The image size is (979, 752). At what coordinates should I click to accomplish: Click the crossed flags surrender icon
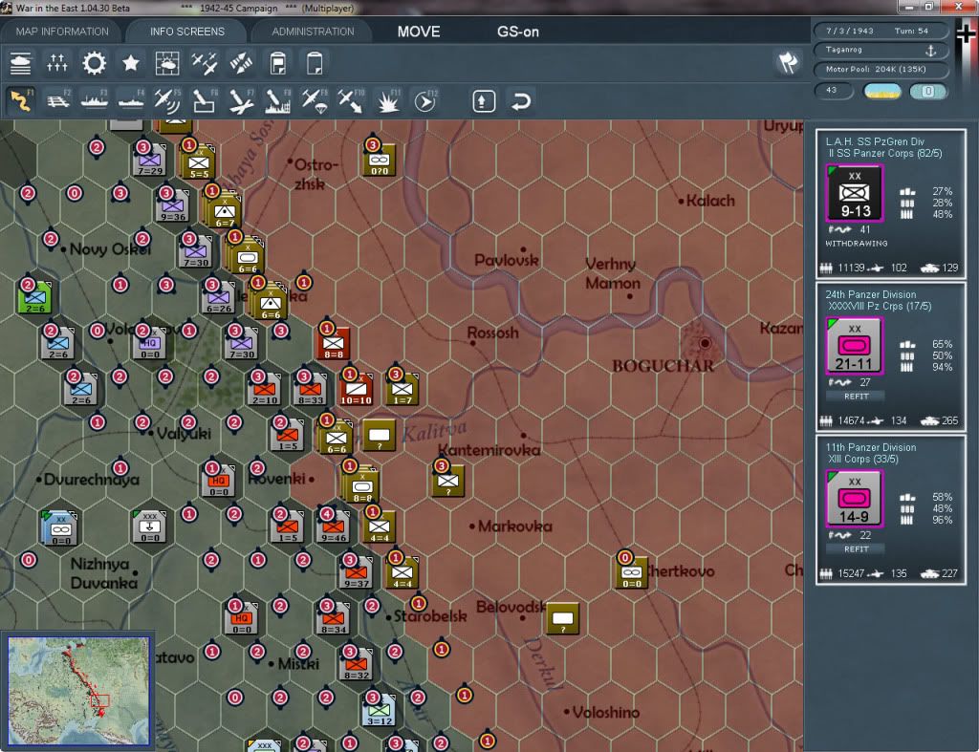coord(788,62)
